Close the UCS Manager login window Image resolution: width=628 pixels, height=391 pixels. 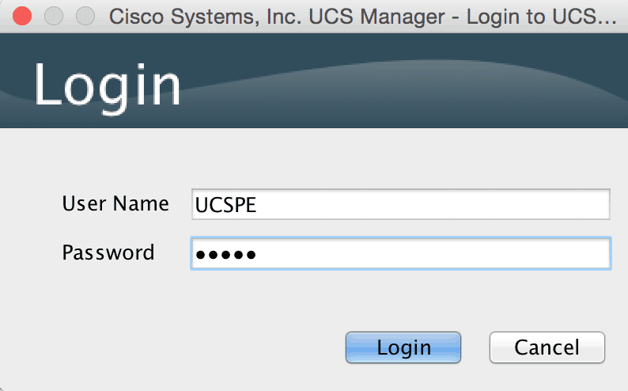22,17
